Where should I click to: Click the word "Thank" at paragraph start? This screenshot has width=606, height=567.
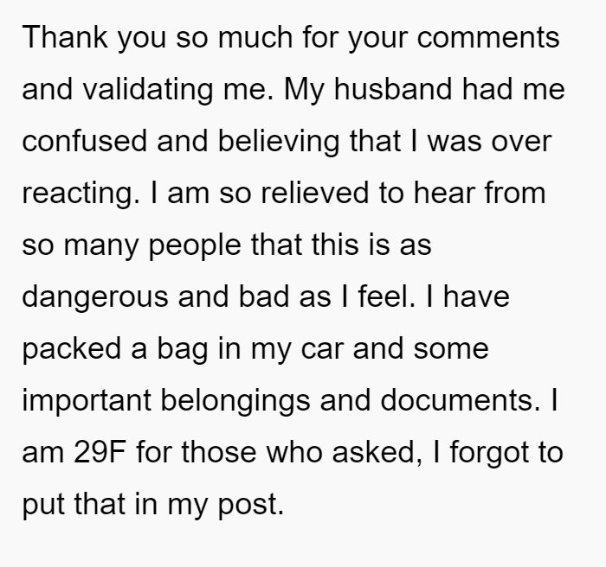click(65, 37)
